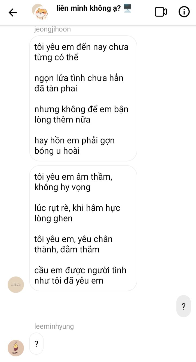Image resolution: width=196 pixels, height=362 pixels.
Task: Tap the line "lúc rụt rè, khi hậm hực"
Action: [77, 208]
